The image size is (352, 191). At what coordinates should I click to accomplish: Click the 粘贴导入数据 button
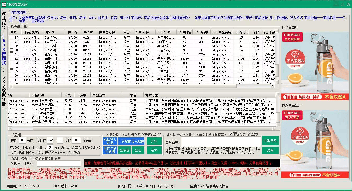point(110,141)
